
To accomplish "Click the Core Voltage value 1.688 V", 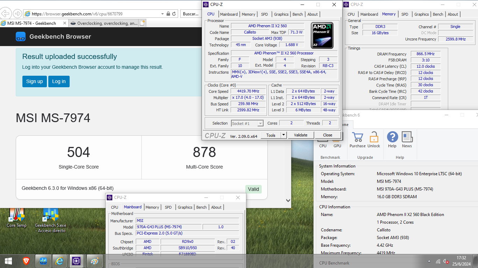I will pyautogui.click(x=291, y=45).
